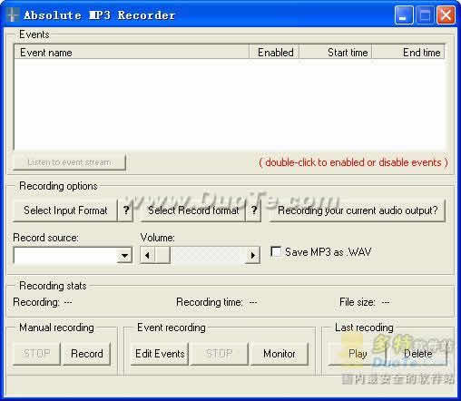Expand the Record source dropdown
The image size is (461, 401).
124,256
